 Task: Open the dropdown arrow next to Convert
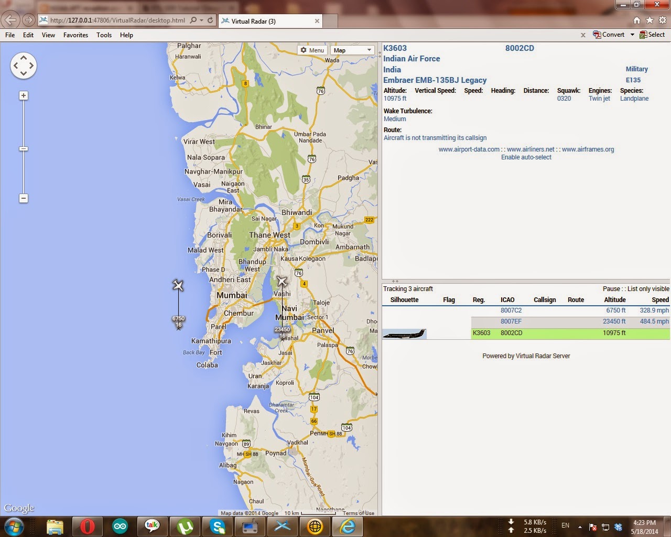(x=632, y=35)
